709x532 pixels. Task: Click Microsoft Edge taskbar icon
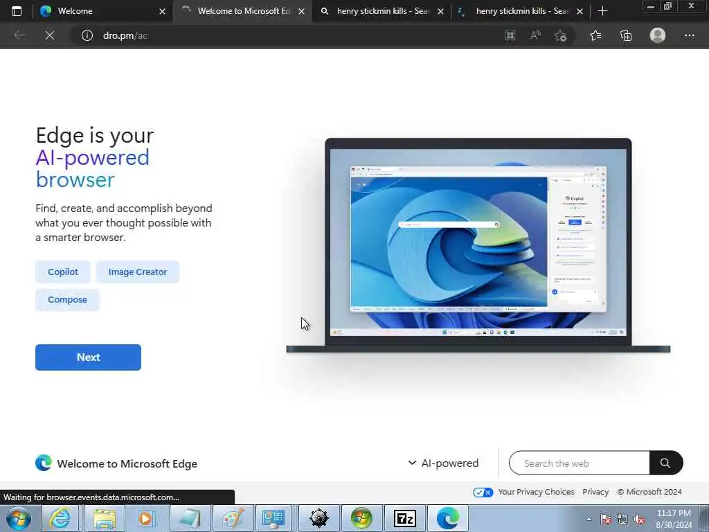point(448,518)
